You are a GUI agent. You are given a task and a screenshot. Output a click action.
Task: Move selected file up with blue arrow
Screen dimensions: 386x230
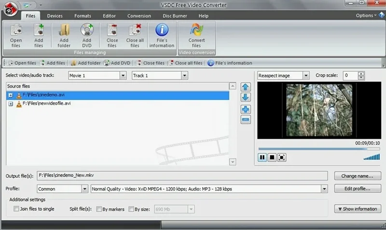point(246,87)
